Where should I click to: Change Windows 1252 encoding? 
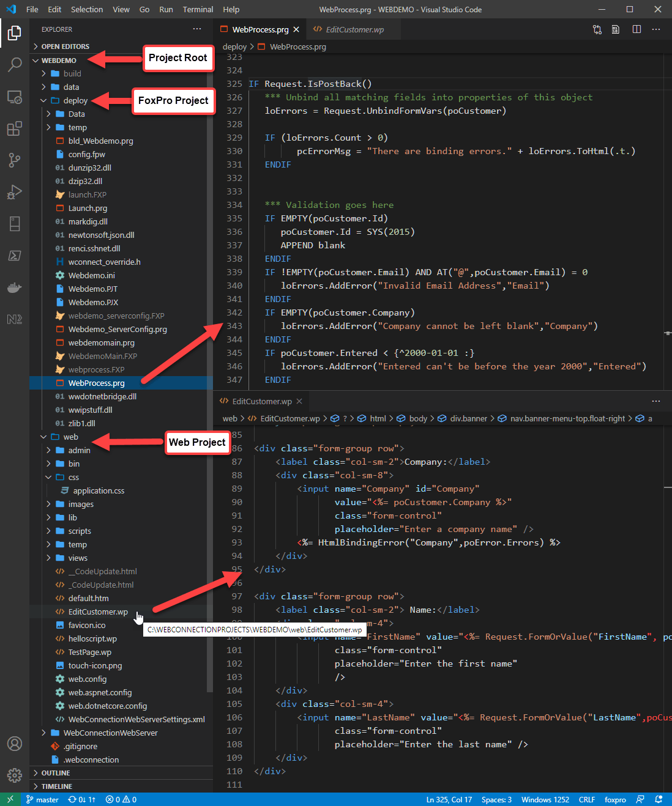(x=545, y=799)
